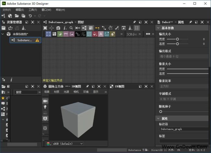The width and height of the screenshot is (211, 153).
Task: Select the favorites star in library sidebar
Action: point(3,98)
